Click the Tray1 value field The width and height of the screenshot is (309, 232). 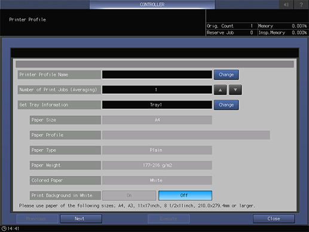157,105
